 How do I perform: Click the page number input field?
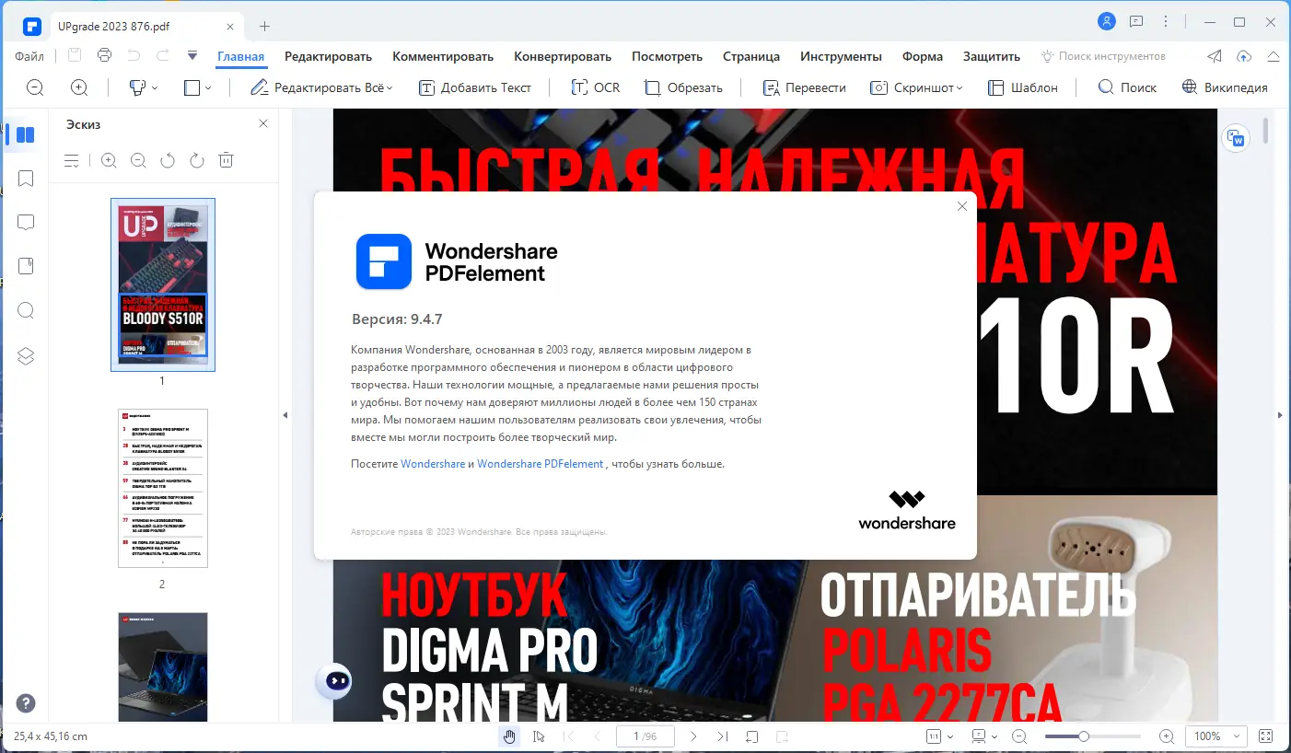point(645,736)
